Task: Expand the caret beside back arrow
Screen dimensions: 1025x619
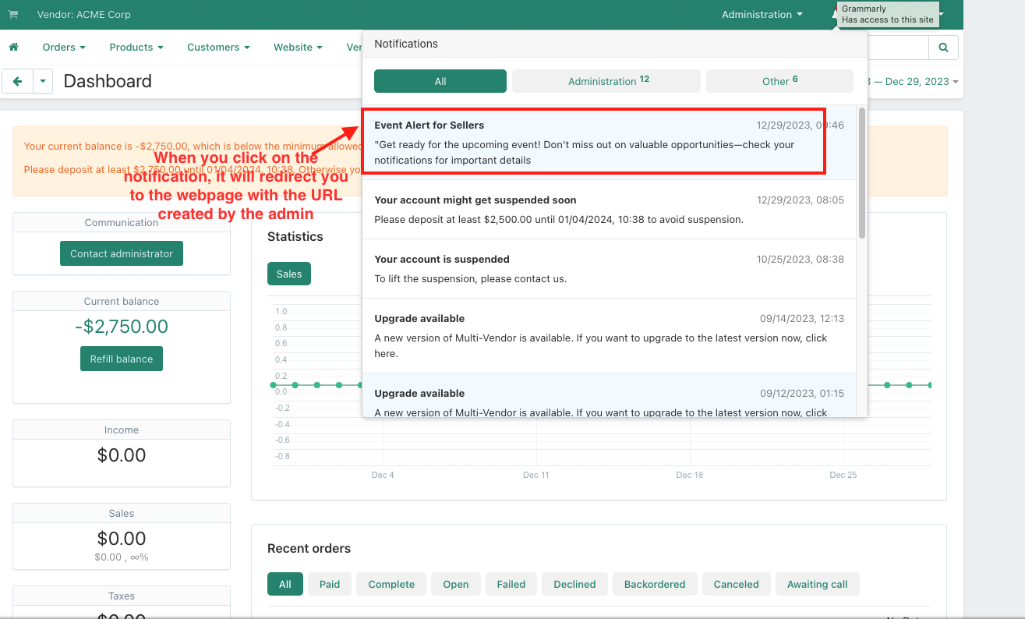Action: (43, 81)
